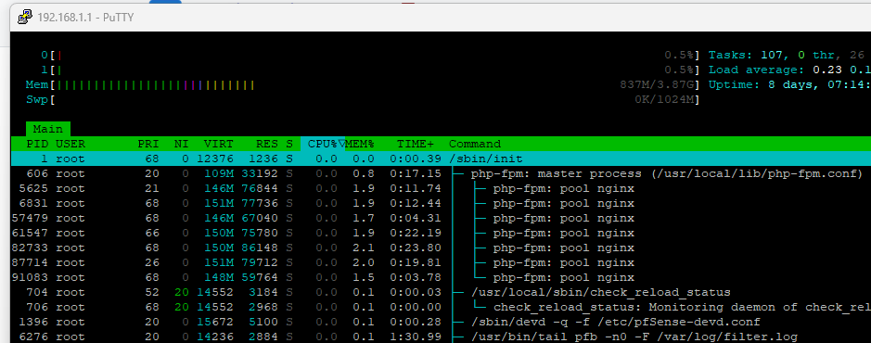
Task: Click RES value 86148
Action: (260, 248)
